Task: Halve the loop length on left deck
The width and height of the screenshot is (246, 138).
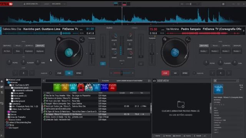Action: 15,73
